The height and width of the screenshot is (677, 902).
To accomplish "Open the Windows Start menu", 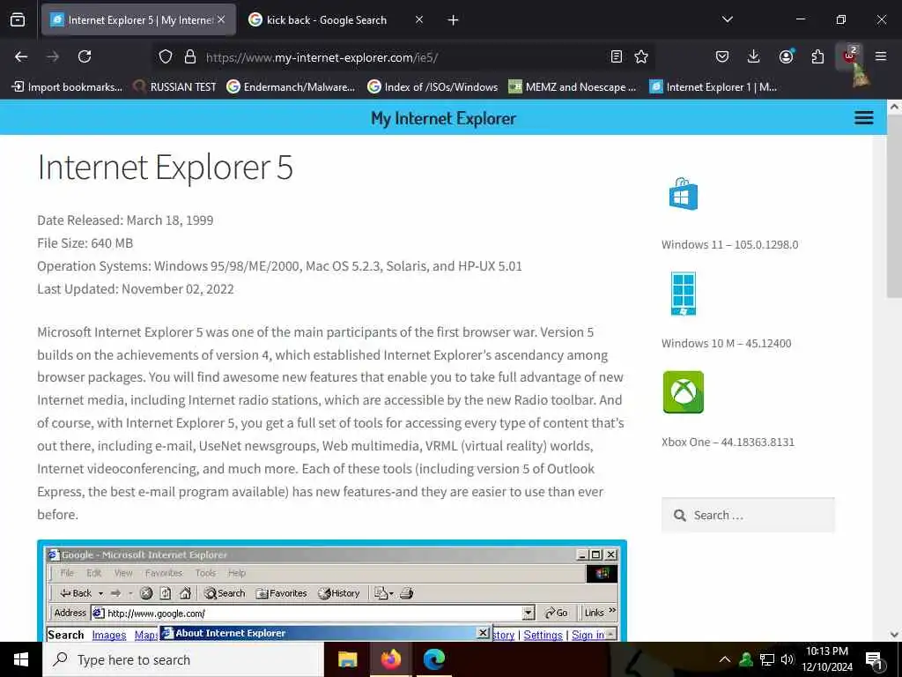I will click(x=21, y=659).
